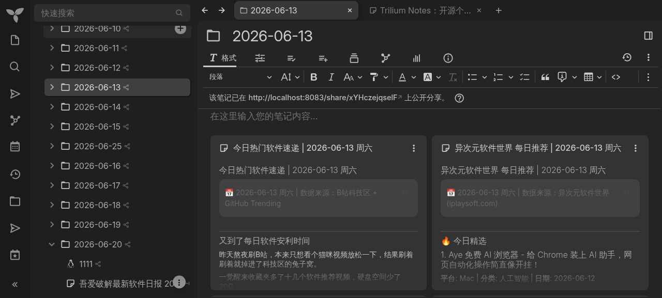
Task: Close the 2026-06-13 tab
Action: pos(350,10)
